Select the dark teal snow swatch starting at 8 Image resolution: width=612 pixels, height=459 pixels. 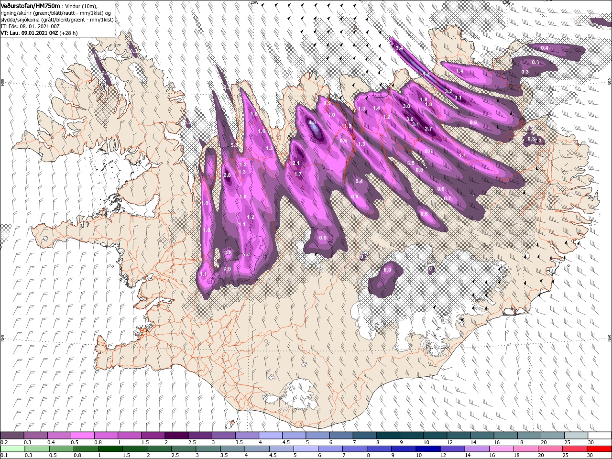click(388, 436)
